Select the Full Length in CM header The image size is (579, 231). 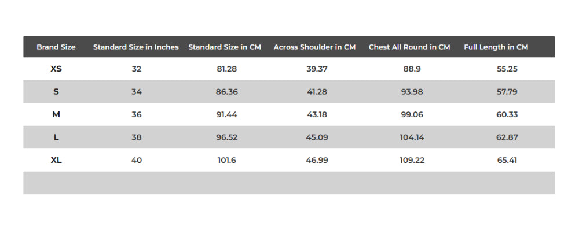pyautogui.click(x=496, y=47)
